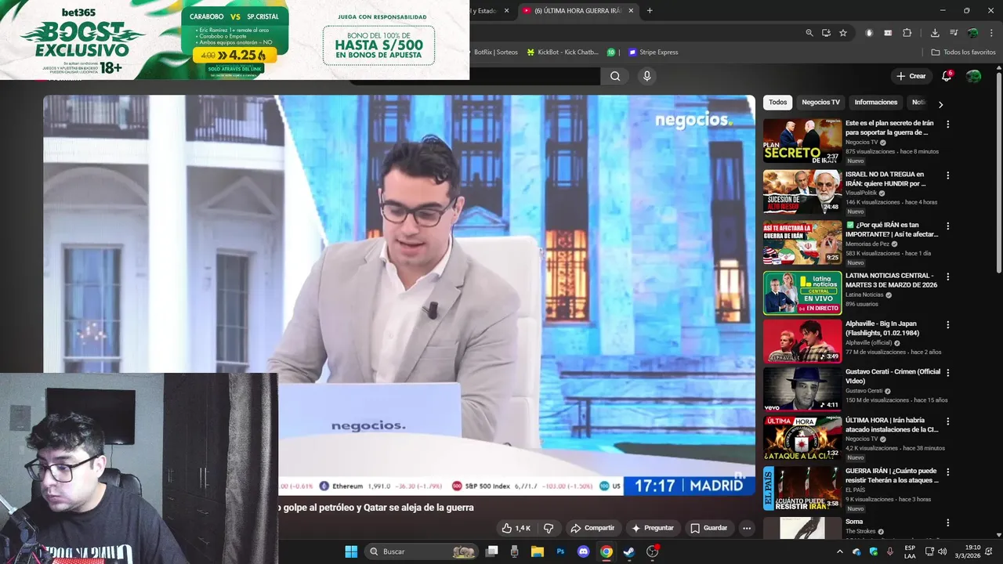Close the ÚLTIMA HORA GUERRA IRÁN tab
1003x564 pixels.
coord(631,11)
